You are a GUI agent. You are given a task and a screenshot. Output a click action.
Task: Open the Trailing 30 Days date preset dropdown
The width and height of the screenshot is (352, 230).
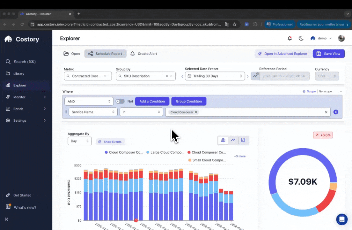click(x=214, y=76)
